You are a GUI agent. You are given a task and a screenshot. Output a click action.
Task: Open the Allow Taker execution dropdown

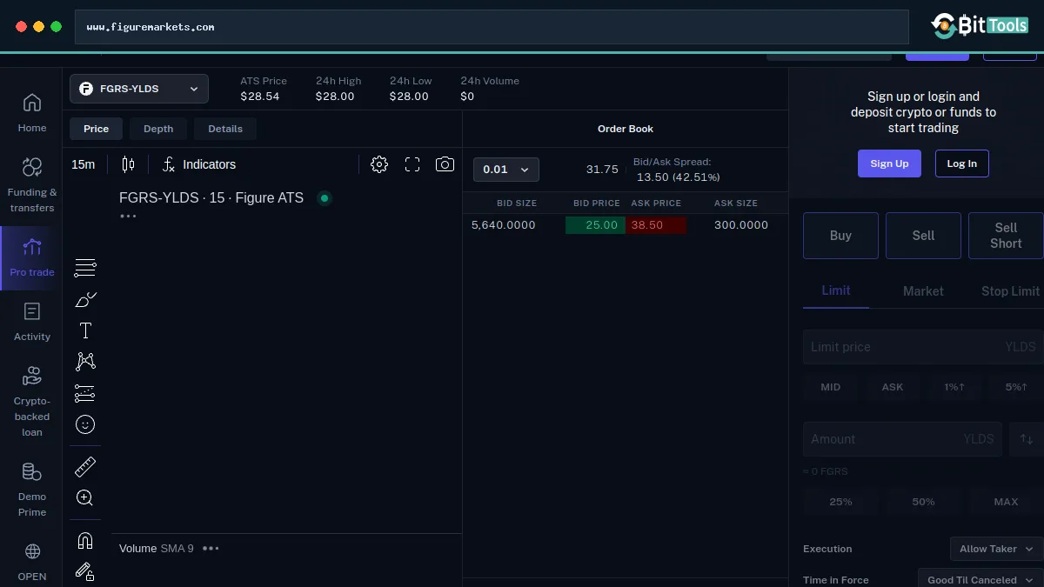pos(996,549)
